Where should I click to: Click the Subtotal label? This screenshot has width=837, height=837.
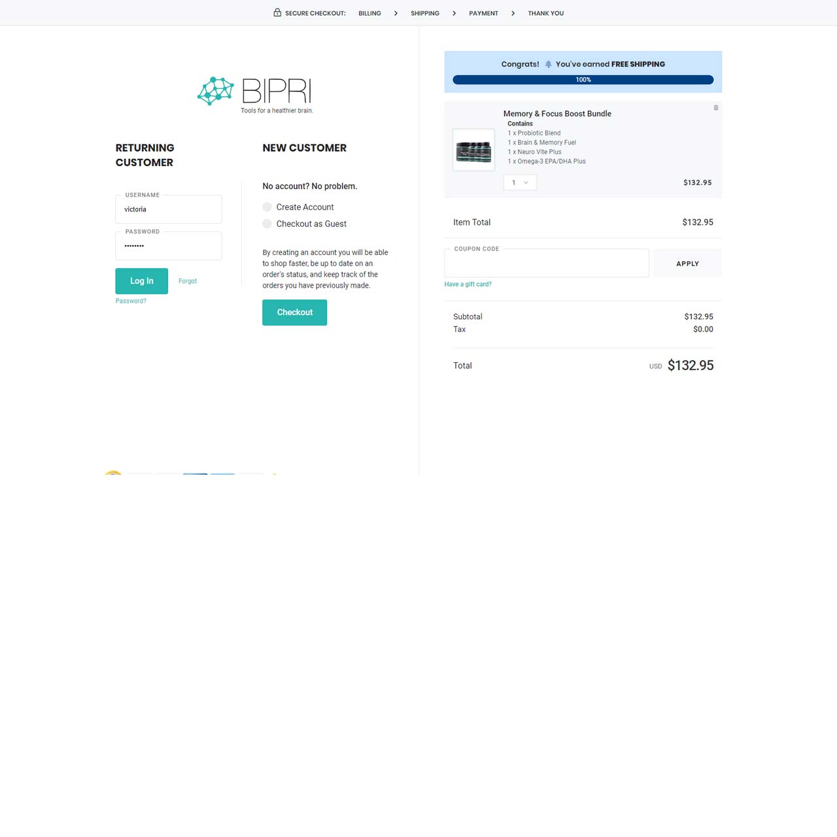coord(468,316)
